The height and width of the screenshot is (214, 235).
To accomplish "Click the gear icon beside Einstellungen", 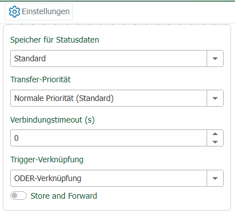I will [x=14, y=11].
